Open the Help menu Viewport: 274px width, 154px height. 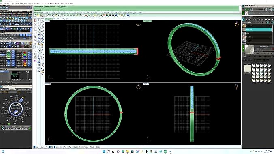click(x=71, y=4)
